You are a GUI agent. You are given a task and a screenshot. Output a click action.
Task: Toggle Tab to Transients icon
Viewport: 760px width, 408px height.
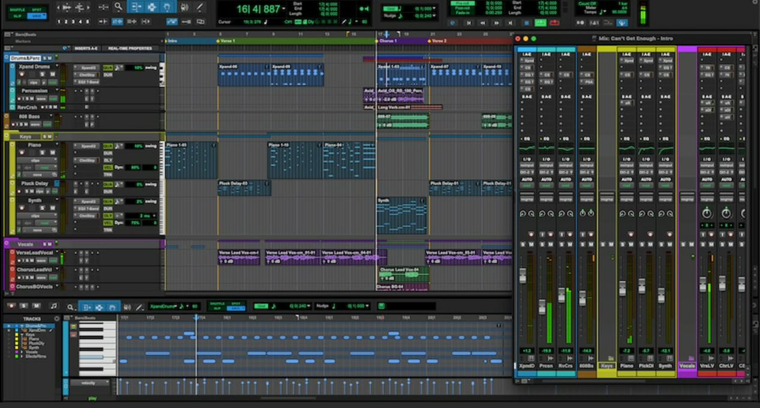pyautogui.click(x=103, y=22)
